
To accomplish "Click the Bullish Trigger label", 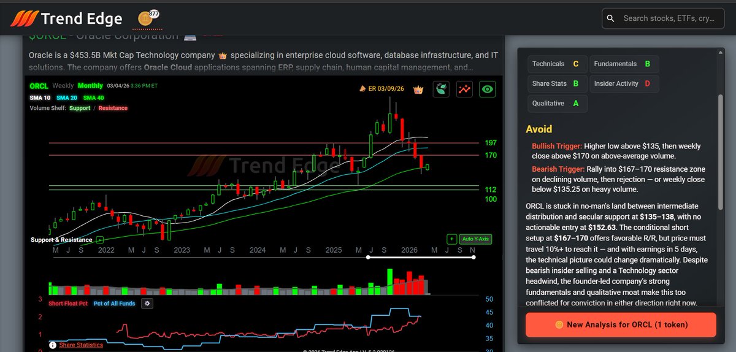I will 556,147.
